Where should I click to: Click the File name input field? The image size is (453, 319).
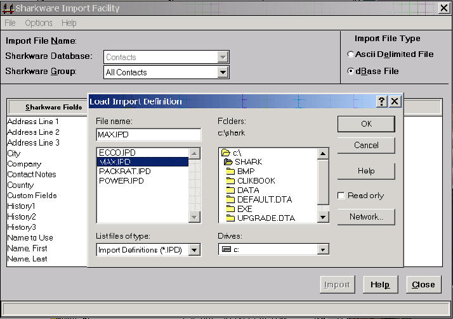[148, 135]
